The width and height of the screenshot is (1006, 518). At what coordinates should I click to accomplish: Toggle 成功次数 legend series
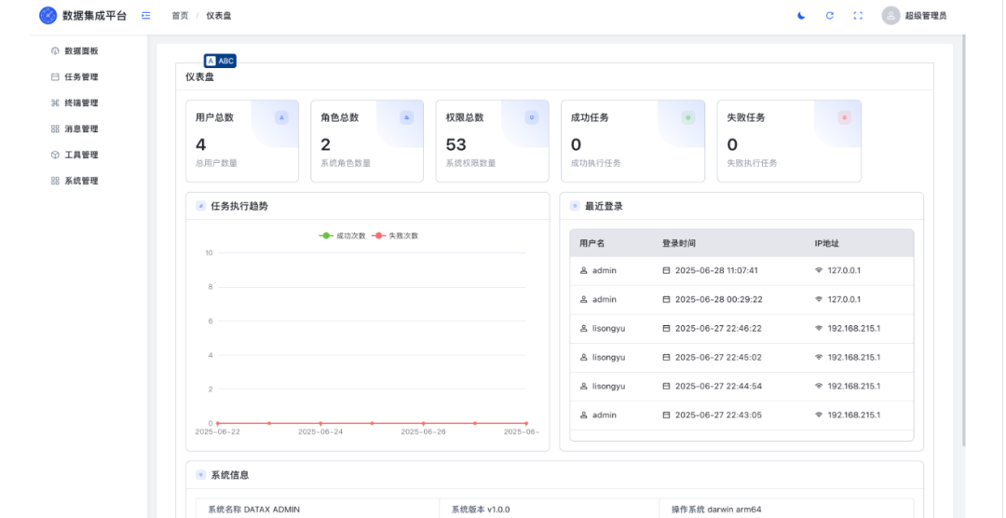coord(343,236)
